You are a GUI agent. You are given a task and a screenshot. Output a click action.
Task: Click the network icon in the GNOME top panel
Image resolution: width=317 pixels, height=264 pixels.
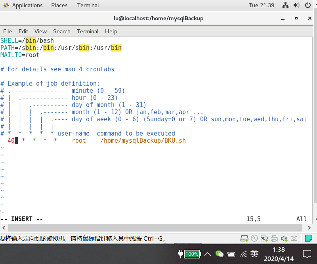coord(286,5)
